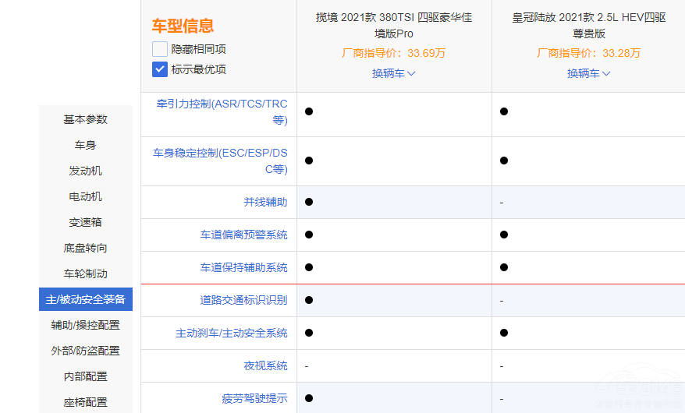Click the 疲劳驾驶提示 row label
The image size is (685, 413).
pos(254,398)
